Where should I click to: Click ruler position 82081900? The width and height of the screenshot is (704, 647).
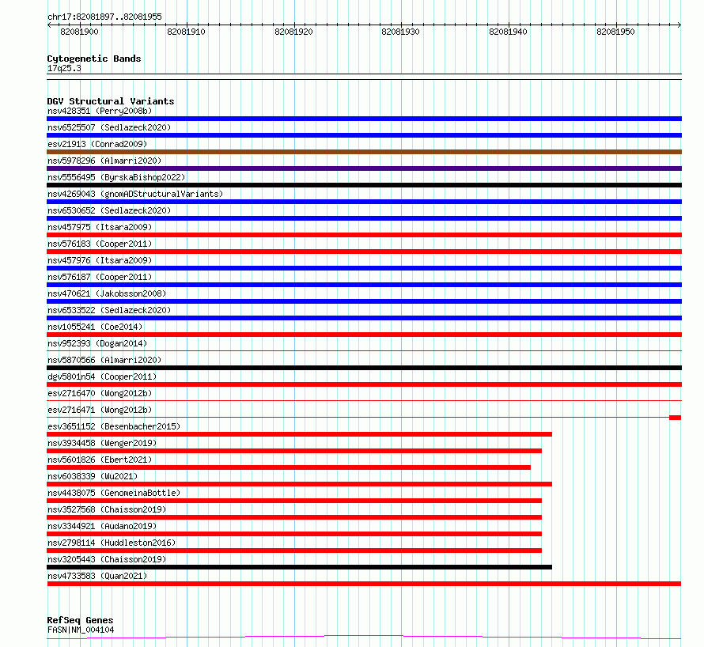coord(79,32)
